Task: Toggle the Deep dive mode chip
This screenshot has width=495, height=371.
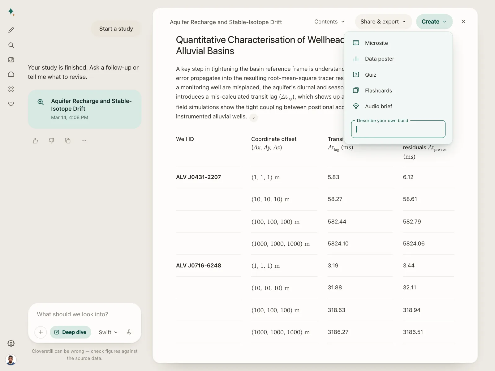Action: (x=71, y=332)
